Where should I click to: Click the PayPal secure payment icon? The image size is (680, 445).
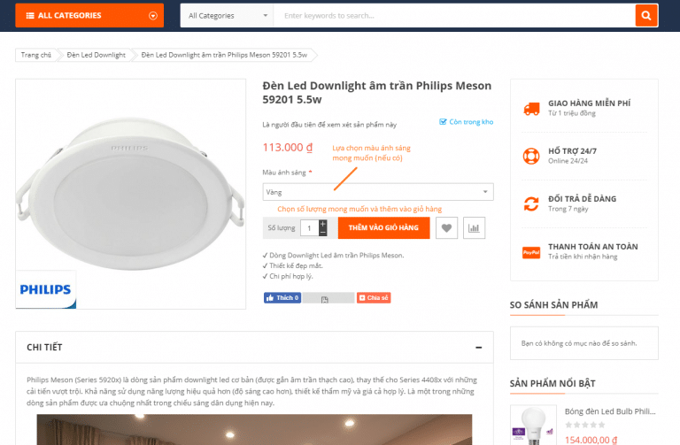(x=531, y=251)
